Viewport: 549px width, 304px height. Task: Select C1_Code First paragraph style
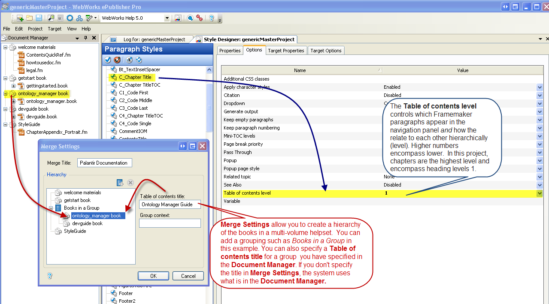pos(133,93)
